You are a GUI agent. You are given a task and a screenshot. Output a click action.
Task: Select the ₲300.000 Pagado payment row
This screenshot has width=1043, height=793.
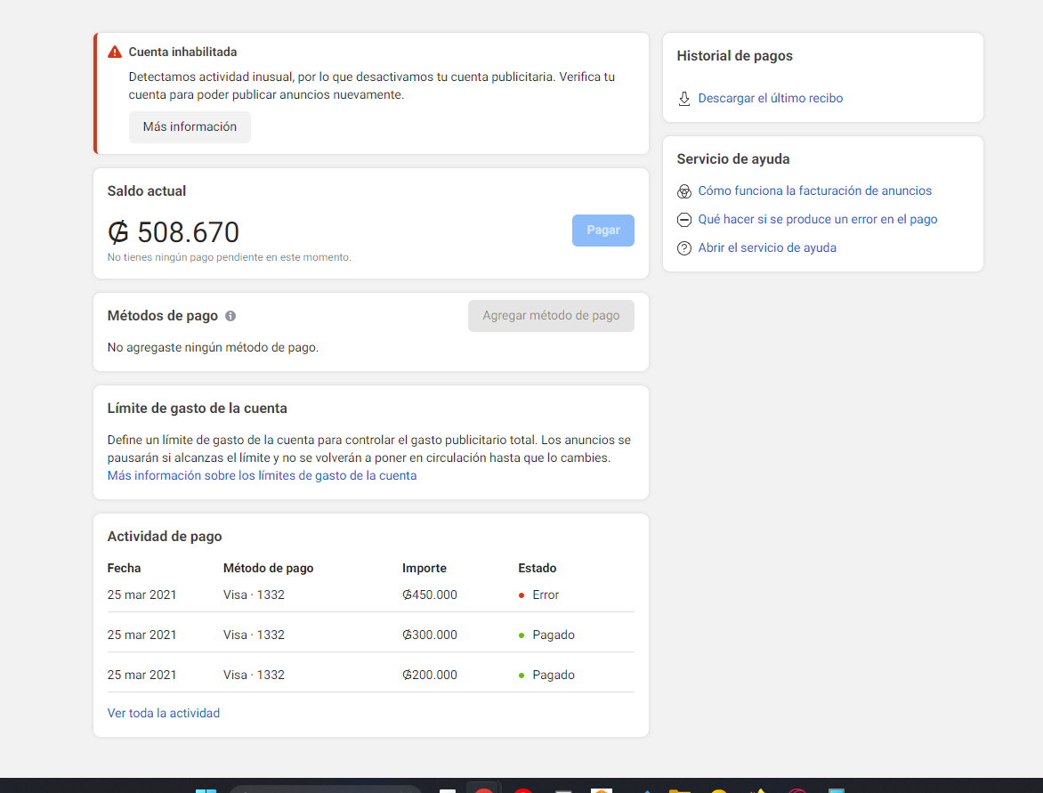pos(370,635)
